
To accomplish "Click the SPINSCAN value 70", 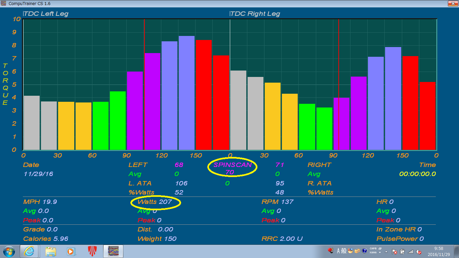I will coord(229,172).
